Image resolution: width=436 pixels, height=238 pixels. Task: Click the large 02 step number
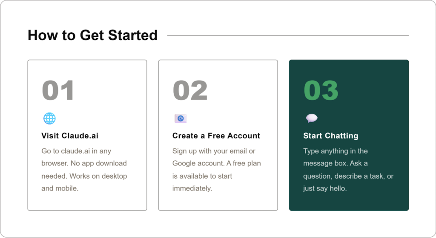tap(190, 90)
